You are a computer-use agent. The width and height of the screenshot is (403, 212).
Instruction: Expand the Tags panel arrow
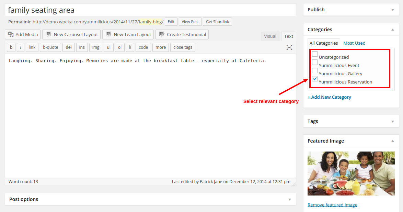point(393,121)
